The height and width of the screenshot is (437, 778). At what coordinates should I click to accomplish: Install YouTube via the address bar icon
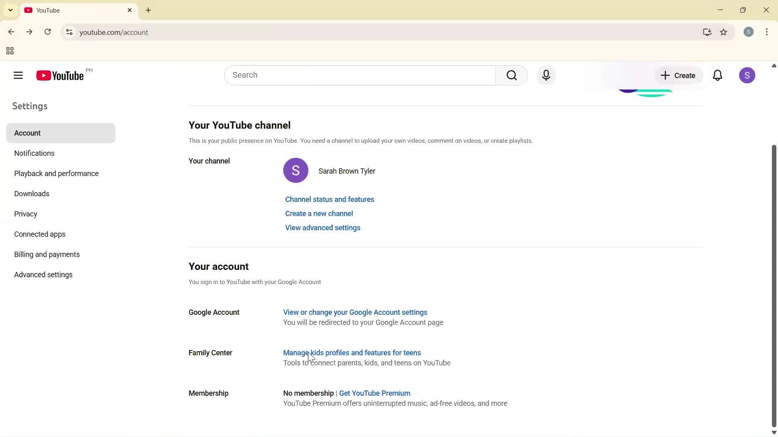click(x=707, y=32)
